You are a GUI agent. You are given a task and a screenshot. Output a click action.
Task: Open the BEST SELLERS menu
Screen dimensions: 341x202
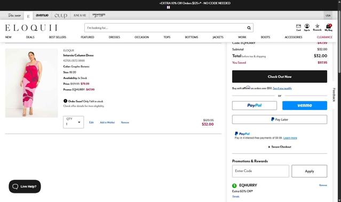pos(58,37)
